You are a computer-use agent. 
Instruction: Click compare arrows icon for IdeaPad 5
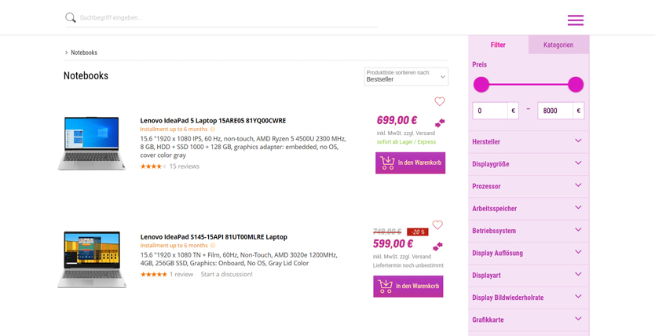coord(439,122)
